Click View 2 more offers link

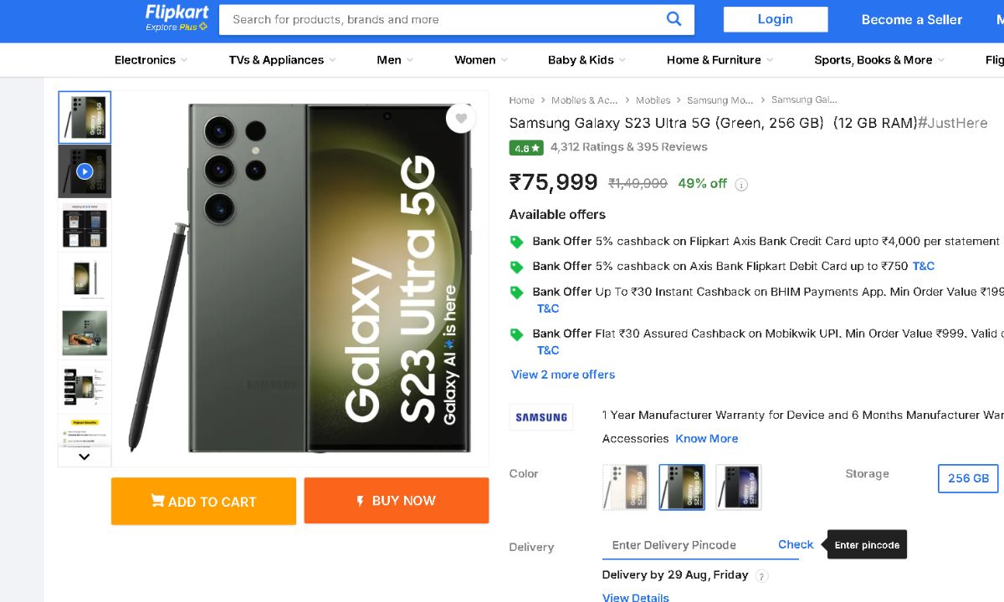pyautogui.click(x=563, y=375)
